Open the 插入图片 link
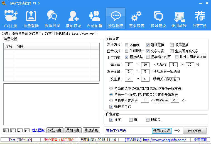This screenshot has width=211, height=144. tap(38, 130)
